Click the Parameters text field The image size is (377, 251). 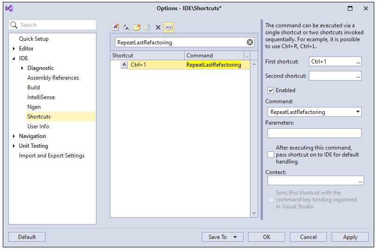point(314,133)
